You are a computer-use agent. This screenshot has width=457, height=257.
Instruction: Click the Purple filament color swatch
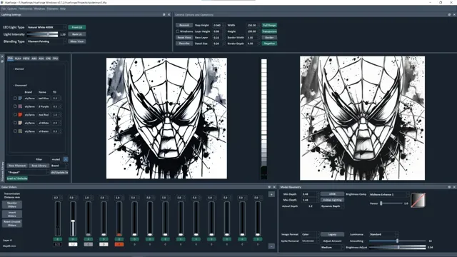[20, 106]
